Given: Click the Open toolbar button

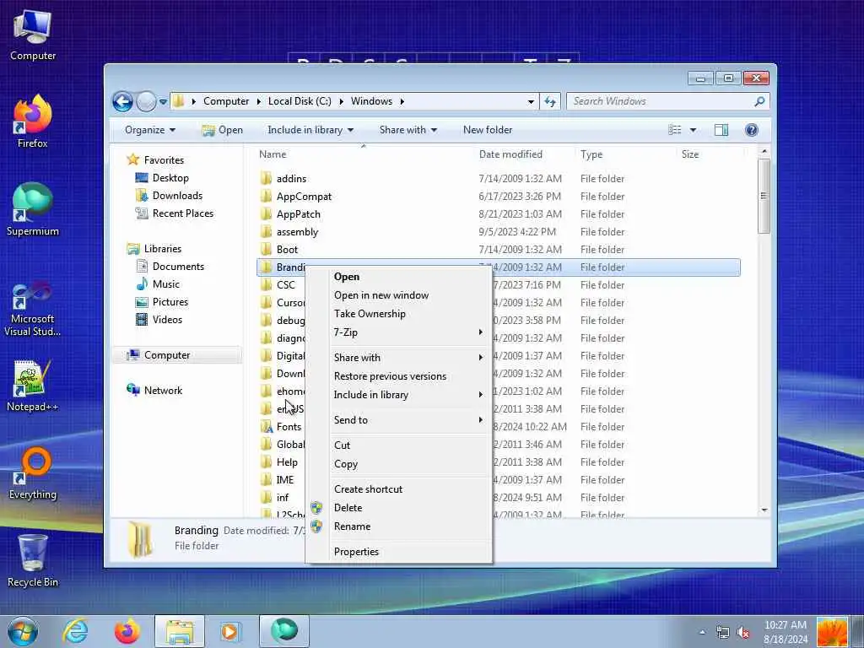Looking at the screenshot, I should click(223, 130).
